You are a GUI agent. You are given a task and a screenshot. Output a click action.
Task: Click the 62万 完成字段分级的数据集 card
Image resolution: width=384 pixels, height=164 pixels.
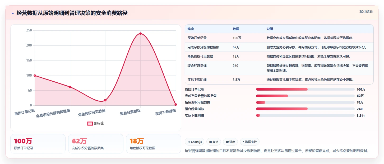96,144
